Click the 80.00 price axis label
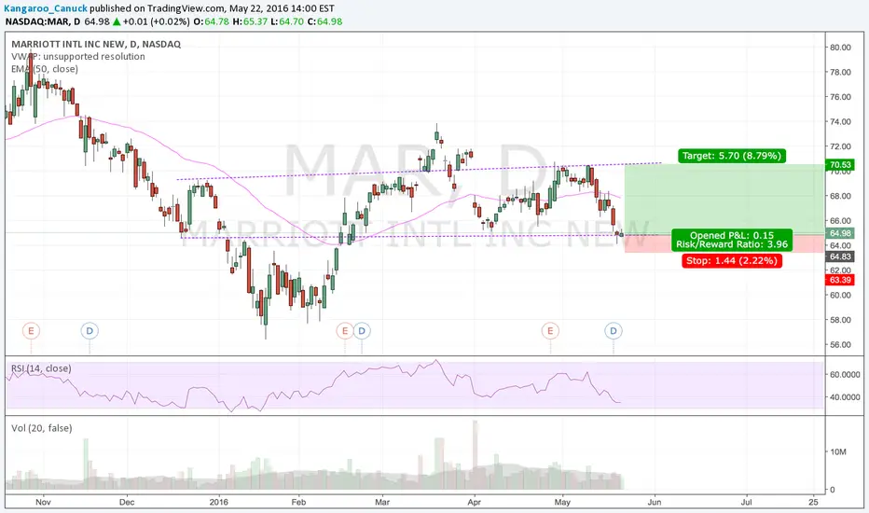Image resolution: width=869 pixels, height=513 pixels. (840, 48)
